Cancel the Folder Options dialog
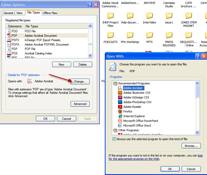Screen dimensions: 207x175 tap(66, 119)
